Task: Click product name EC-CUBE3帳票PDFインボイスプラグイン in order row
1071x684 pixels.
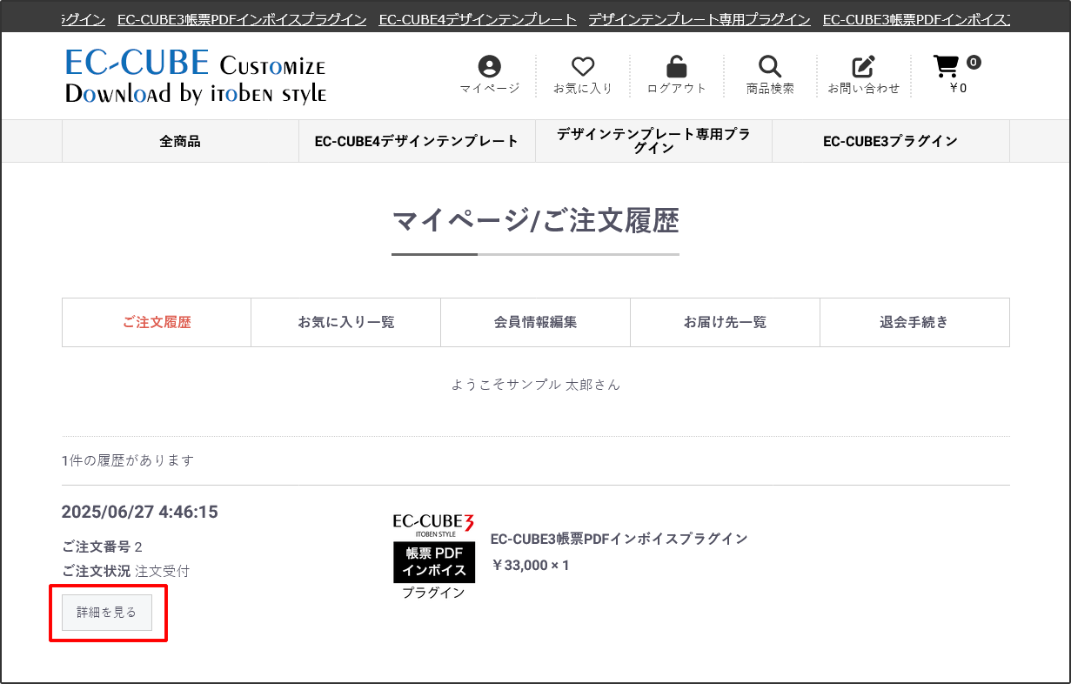Action: 619,539
